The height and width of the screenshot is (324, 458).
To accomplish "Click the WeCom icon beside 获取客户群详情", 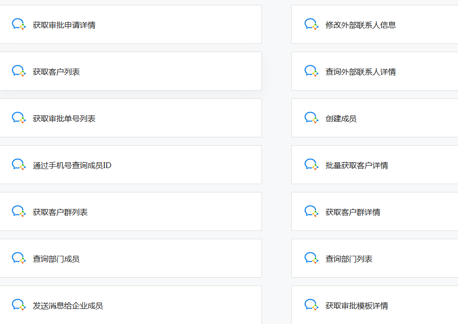I will point(311,211).
